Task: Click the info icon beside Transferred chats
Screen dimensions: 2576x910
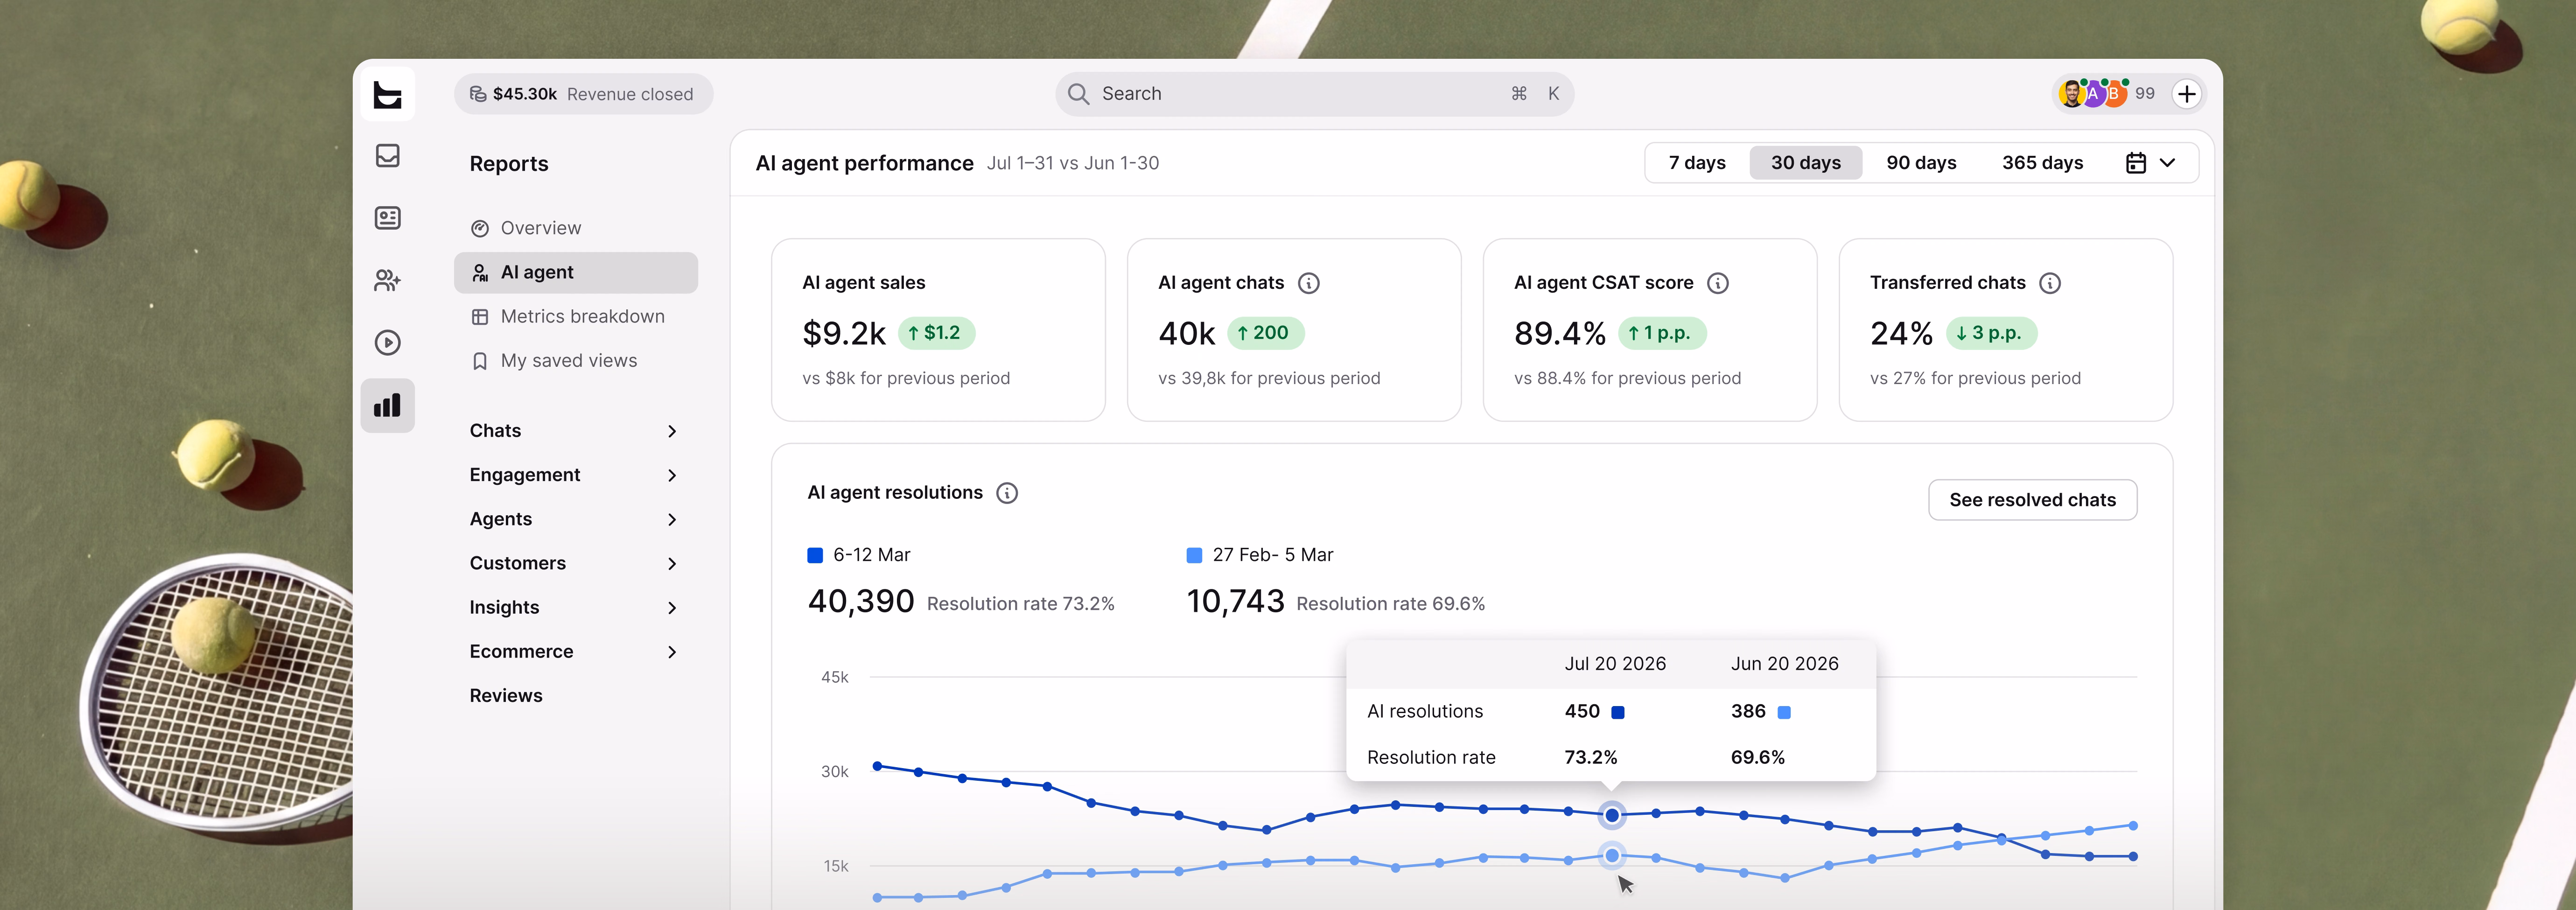Action: [2049, 283]
